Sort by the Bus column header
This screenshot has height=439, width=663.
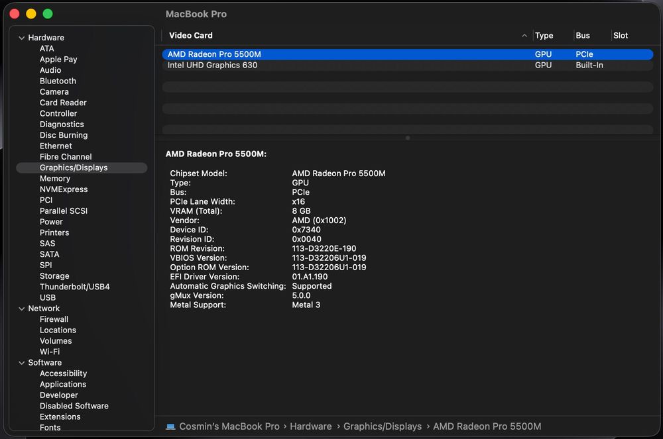coord(583,36)
